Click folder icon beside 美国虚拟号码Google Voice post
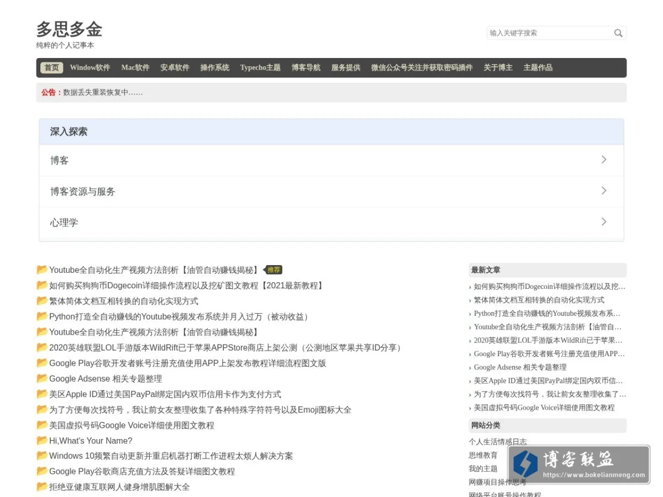 tap(42, 425)
